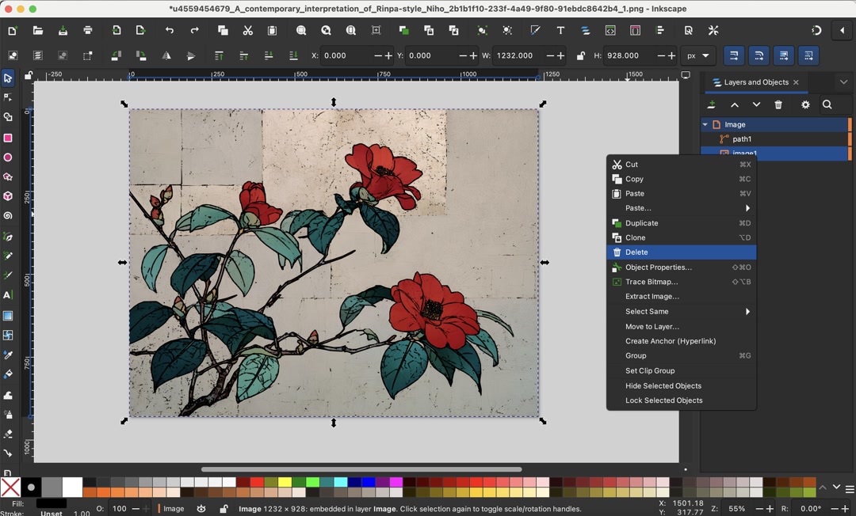Add a new layer in Layers panel
Viewport: 856px width, 516px height.
click(711, 105)
